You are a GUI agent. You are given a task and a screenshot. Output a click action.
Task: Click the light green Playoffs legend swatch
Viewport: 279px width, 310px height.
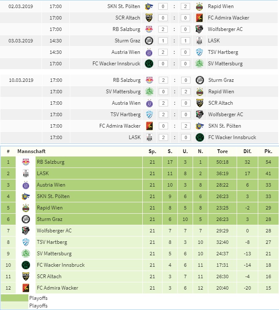14,305
